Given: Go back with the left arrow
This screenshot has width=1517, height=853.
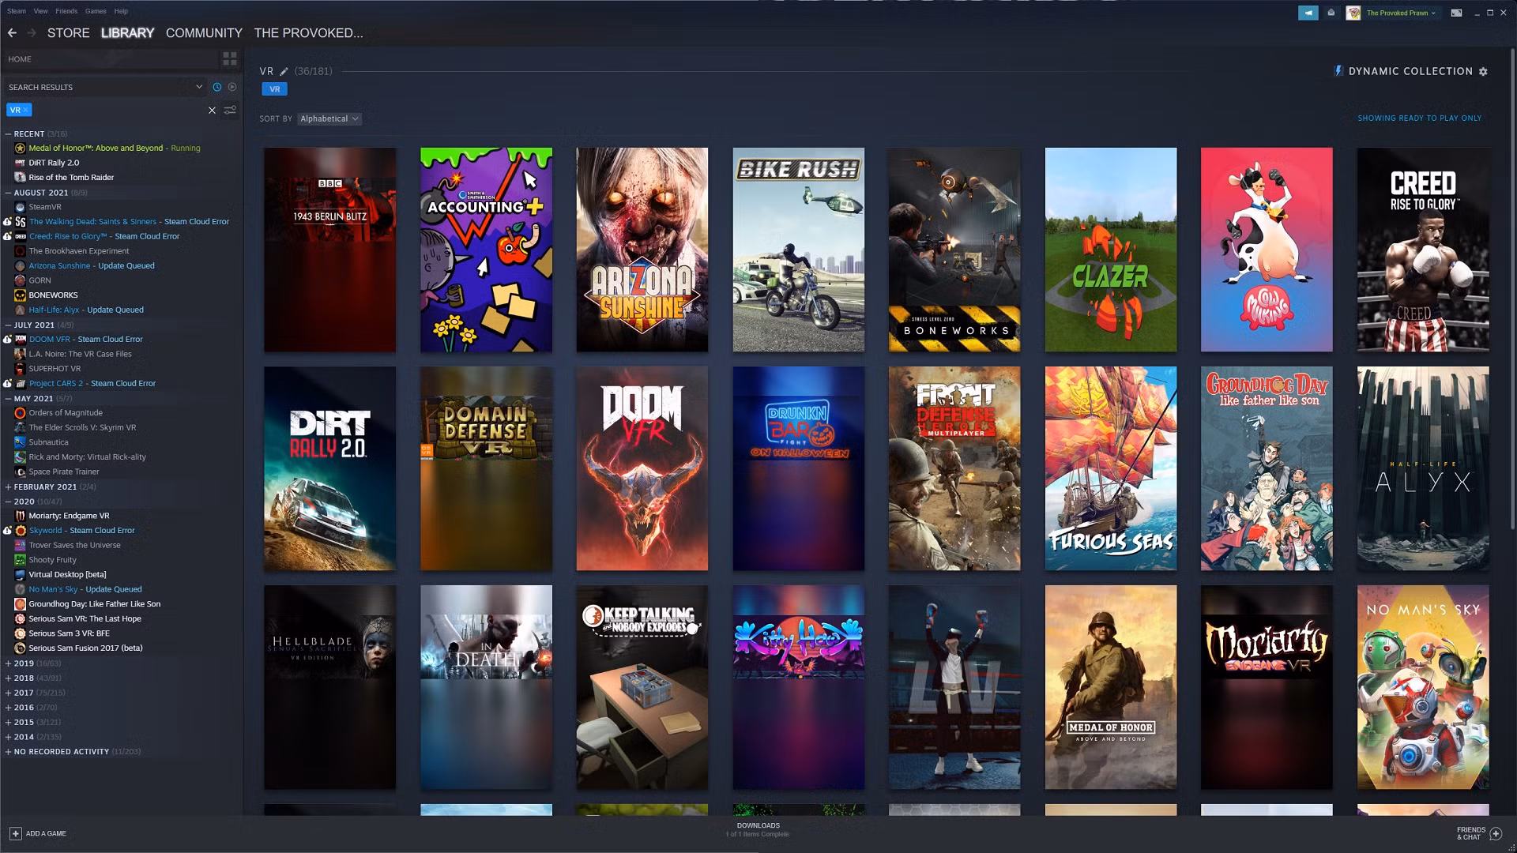Looking at the screenshot, I should pos(12,33).
